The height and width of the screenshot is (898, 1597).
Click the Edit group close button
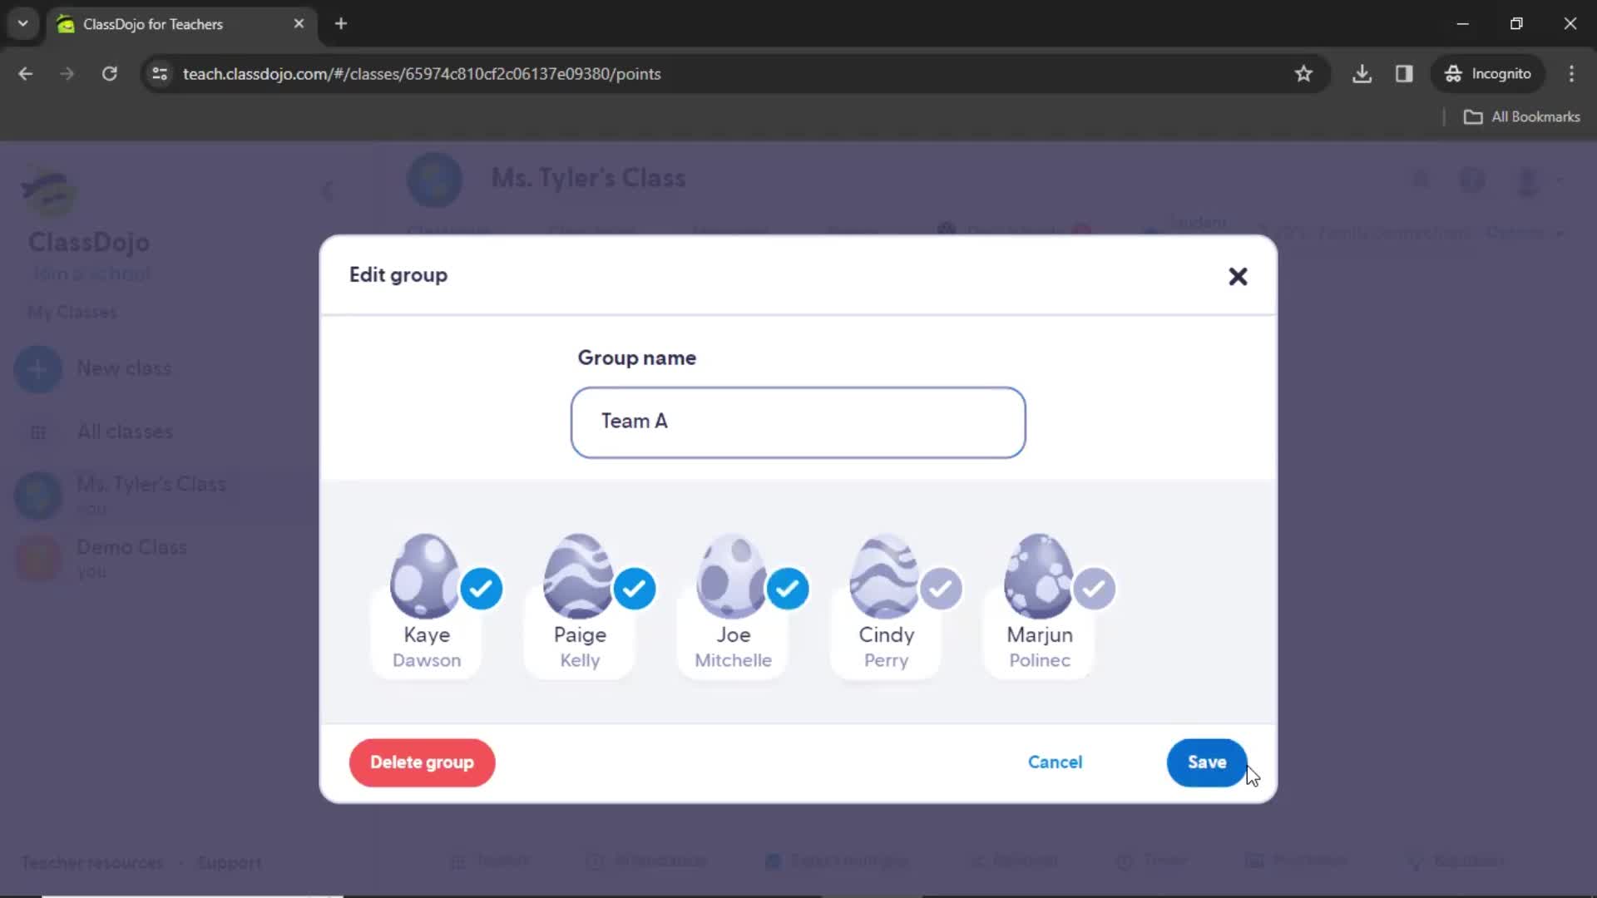click(x=1237, y=275)
